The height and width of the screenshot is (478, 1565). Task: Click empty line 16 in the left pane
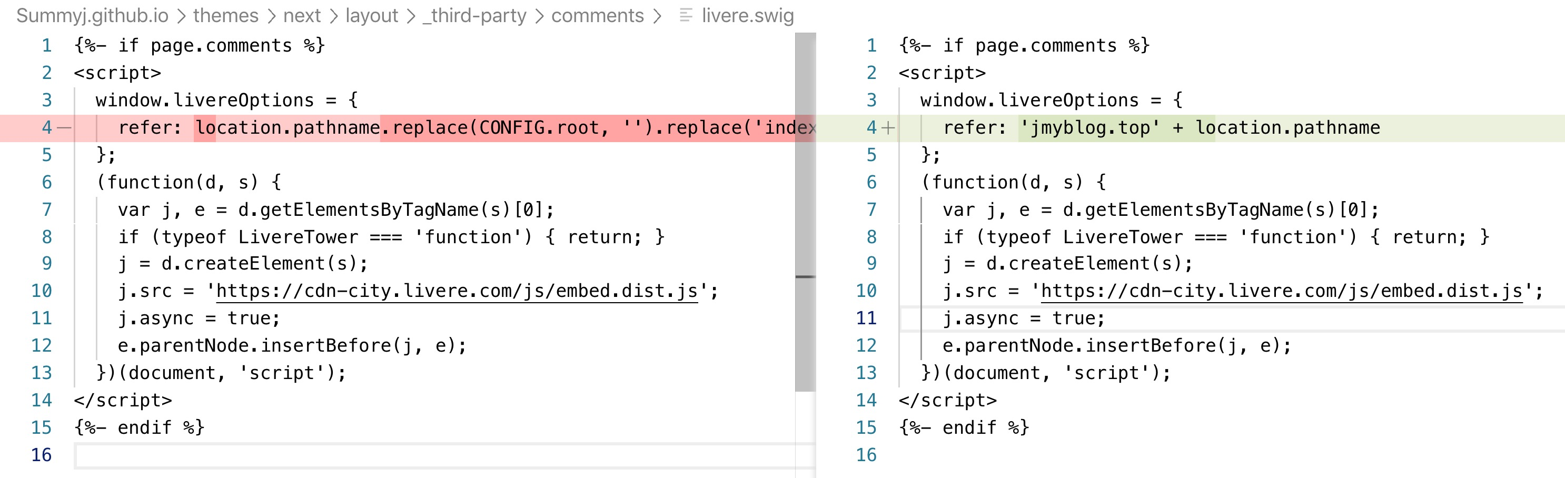(x=435, y=455)
